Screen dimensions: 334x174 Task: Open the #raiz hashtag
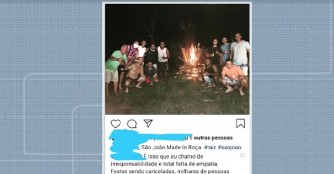210,147
